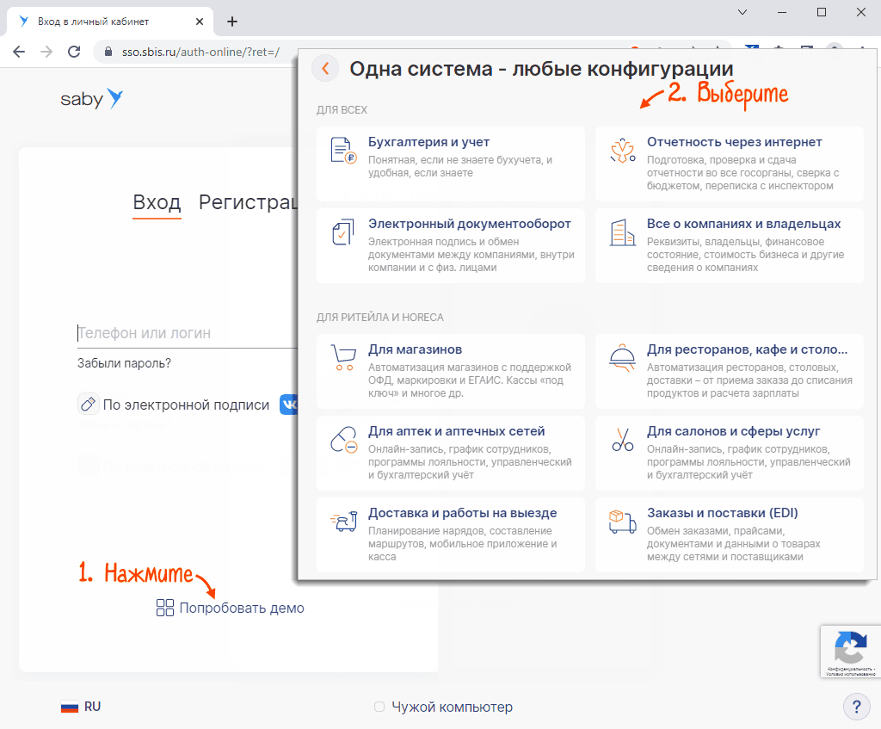Toggle the Чужой компьютер checkbox
881x729 pixels.
click(379, 707)
